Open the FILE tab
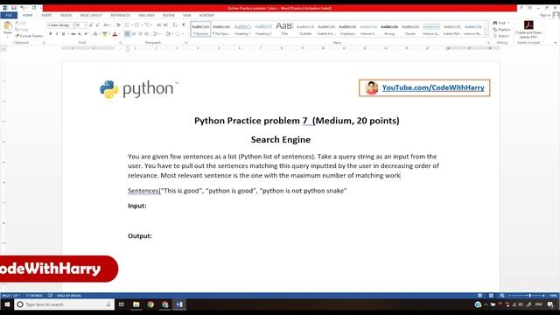The image size is (560, 315). [x=9, y=16]
